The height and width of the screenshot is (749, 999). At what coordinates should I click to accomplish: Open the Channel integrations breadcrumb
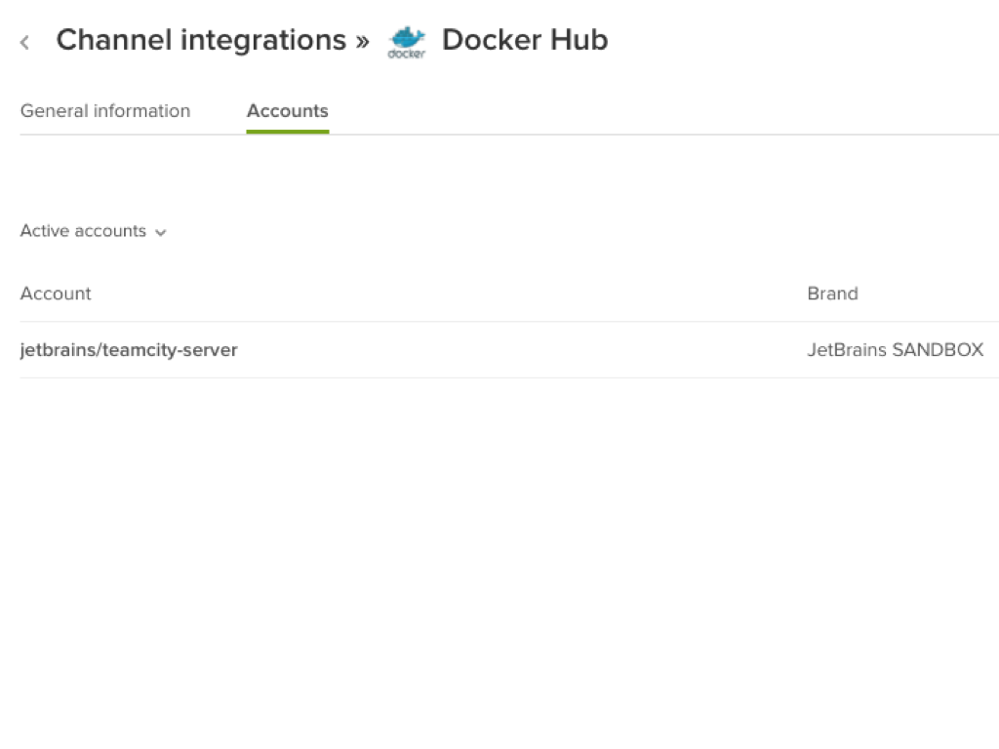[x=201, y=40]
